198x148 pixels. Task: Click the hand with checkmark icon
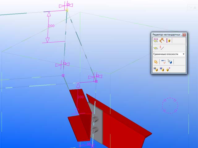[156, 62]
